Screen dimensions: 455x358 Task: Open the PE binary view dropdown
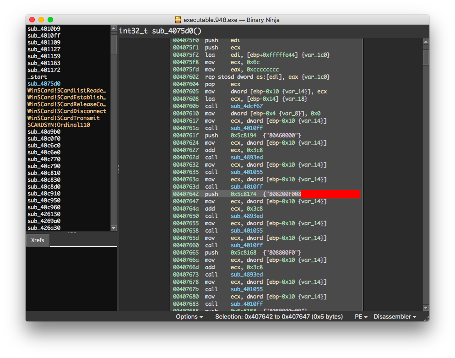361,316
